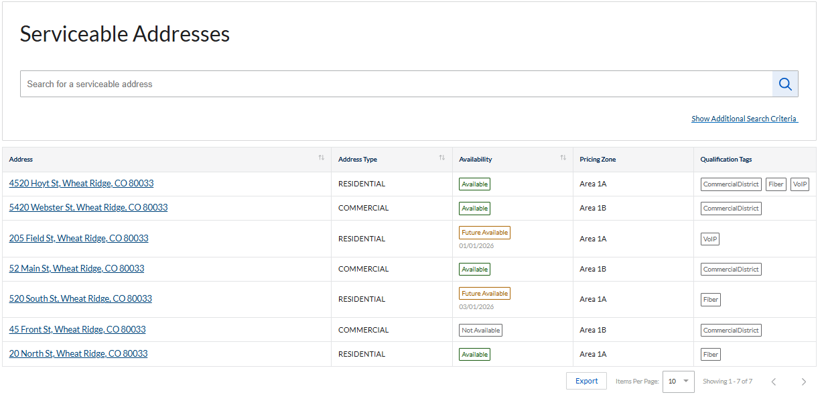824x409 pixels.
Task: Open 45 Front St address link
Action: click(77, 329)
